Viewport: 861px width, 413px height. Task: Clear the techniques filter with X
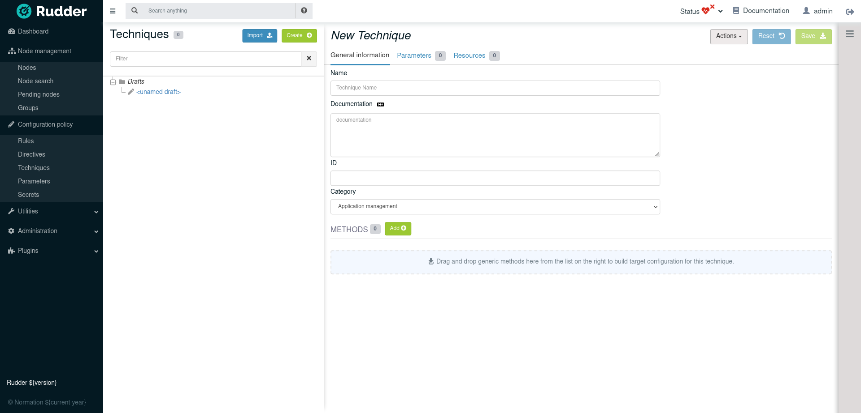[309, 59]
